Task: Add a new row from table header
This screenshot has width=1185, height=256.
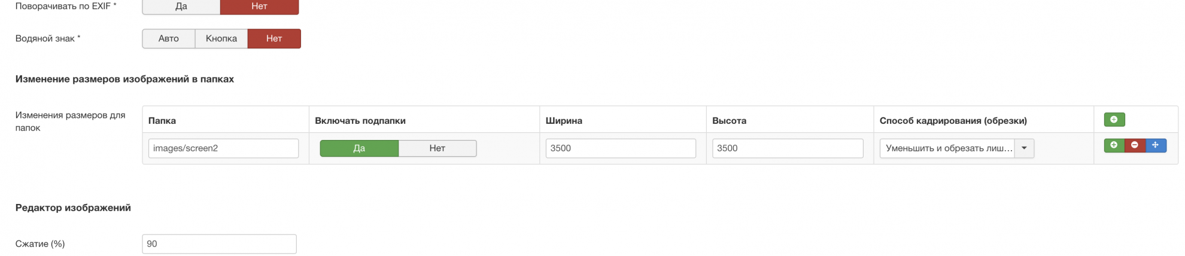Action: 1114,120
